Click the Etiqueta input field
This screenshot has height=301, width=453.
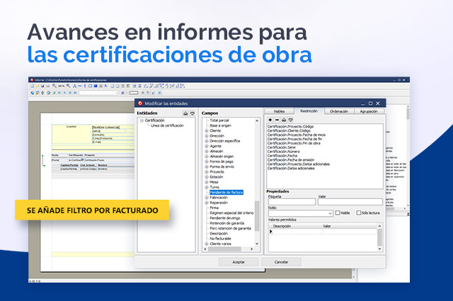click(291, 202)
